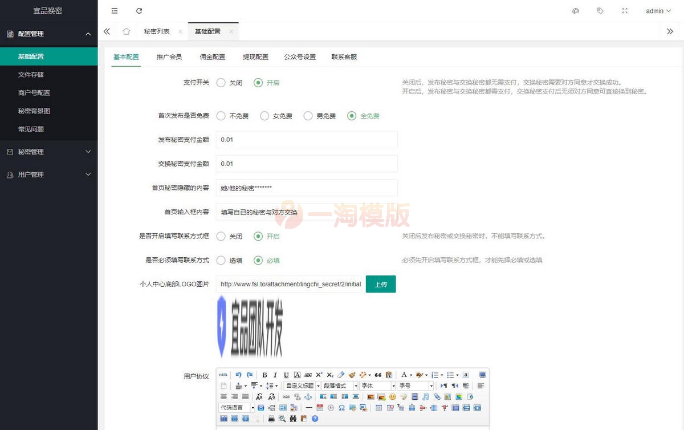Set contact info requirement to 选填
684x430 pixels.
click(221, 260)
